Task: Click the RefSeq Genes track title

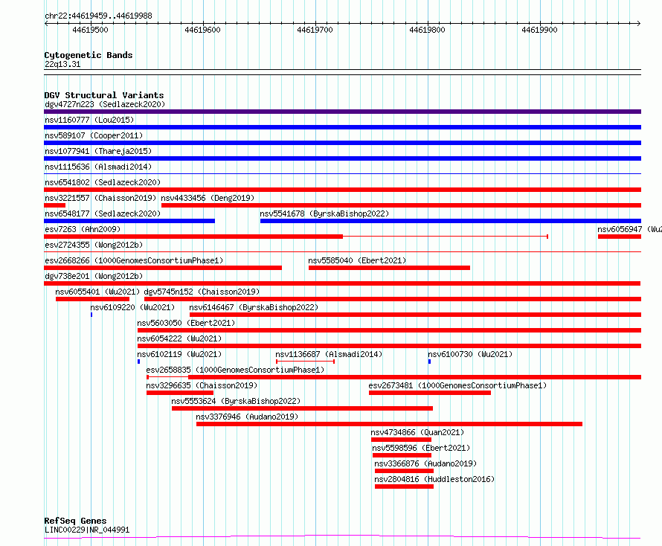Action: click(75, 521)
